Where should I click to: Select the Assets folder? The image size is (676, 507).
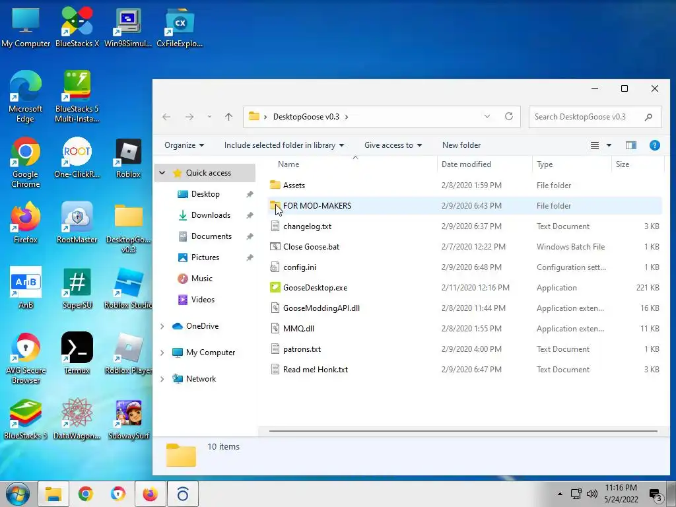click(x=465, y=186)
